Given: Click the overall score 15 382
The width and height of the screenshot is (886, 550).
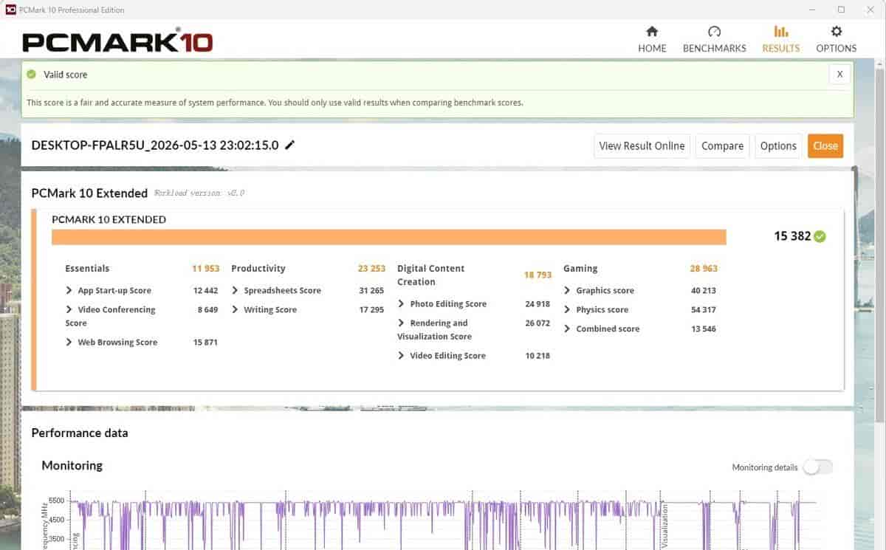Looking at the screenshot, I should point(792,236).
